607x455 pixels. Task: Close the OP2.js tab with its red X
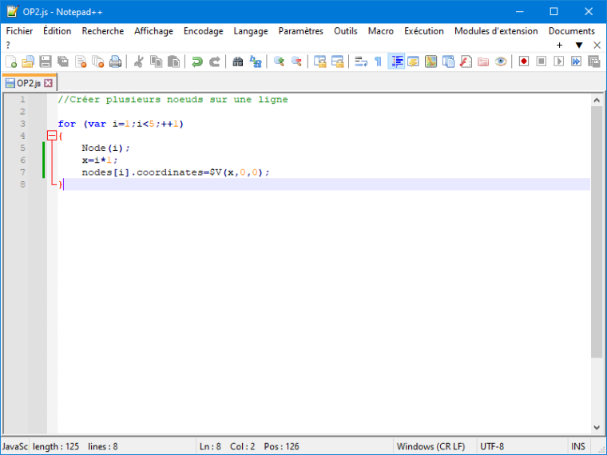coord(49,83)
